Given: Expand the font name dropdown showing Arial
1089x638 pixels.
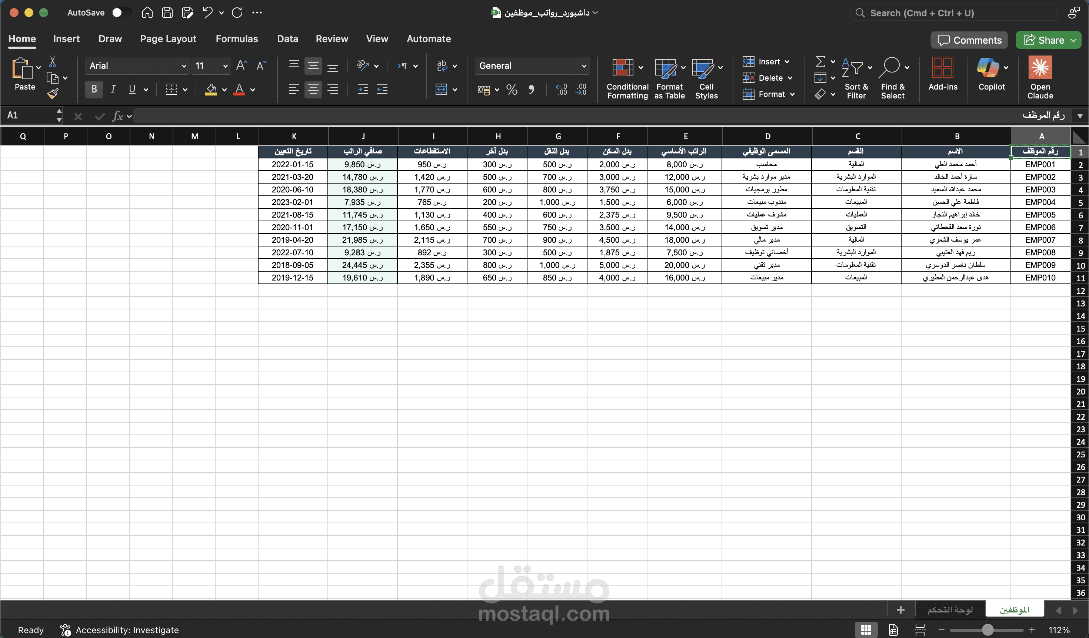Looking at the screenshot, I should (x=183, y=66).
